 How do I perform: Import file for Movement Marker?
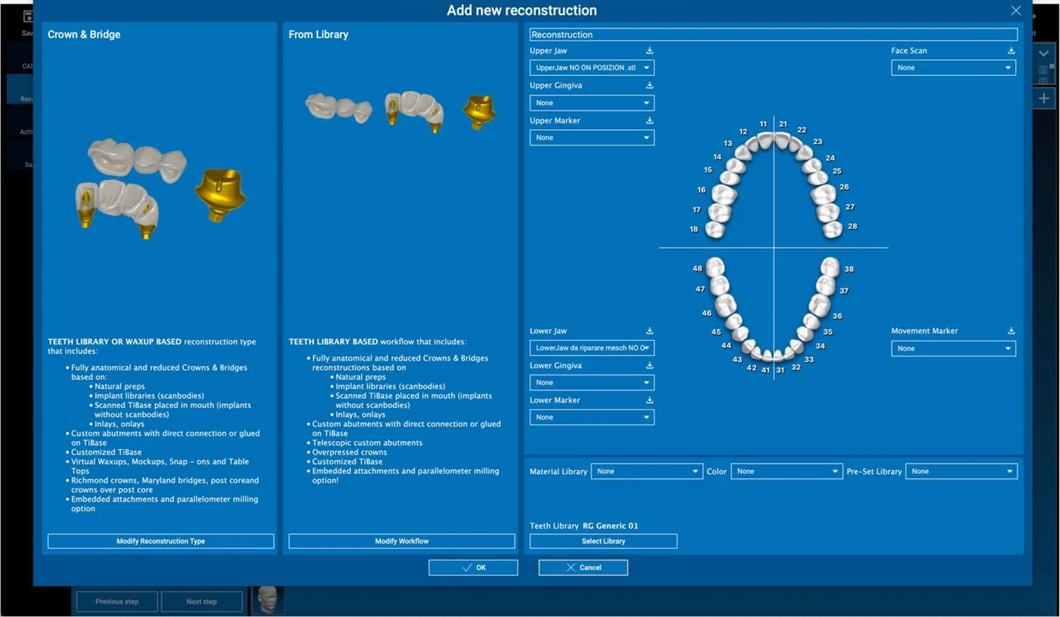tap(1011, 331)
